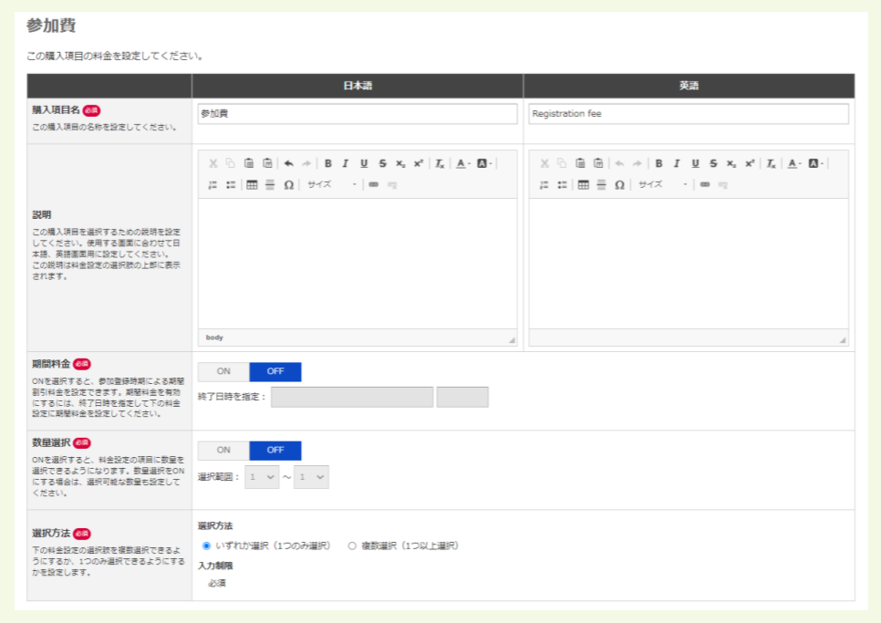The height and width of the screenshot is (623, 881).
Task: Turn ON the 期間料金 period pricing setting
Action: 225,371
